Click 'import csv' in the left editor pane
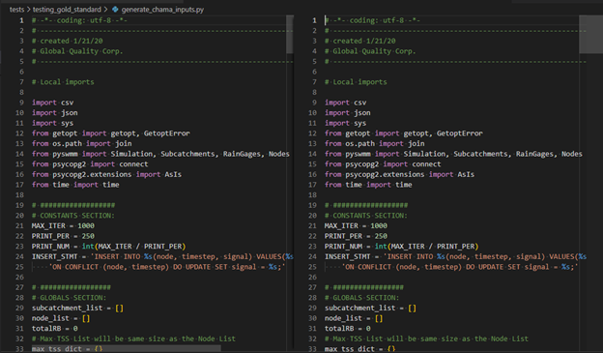 (53, 103)
